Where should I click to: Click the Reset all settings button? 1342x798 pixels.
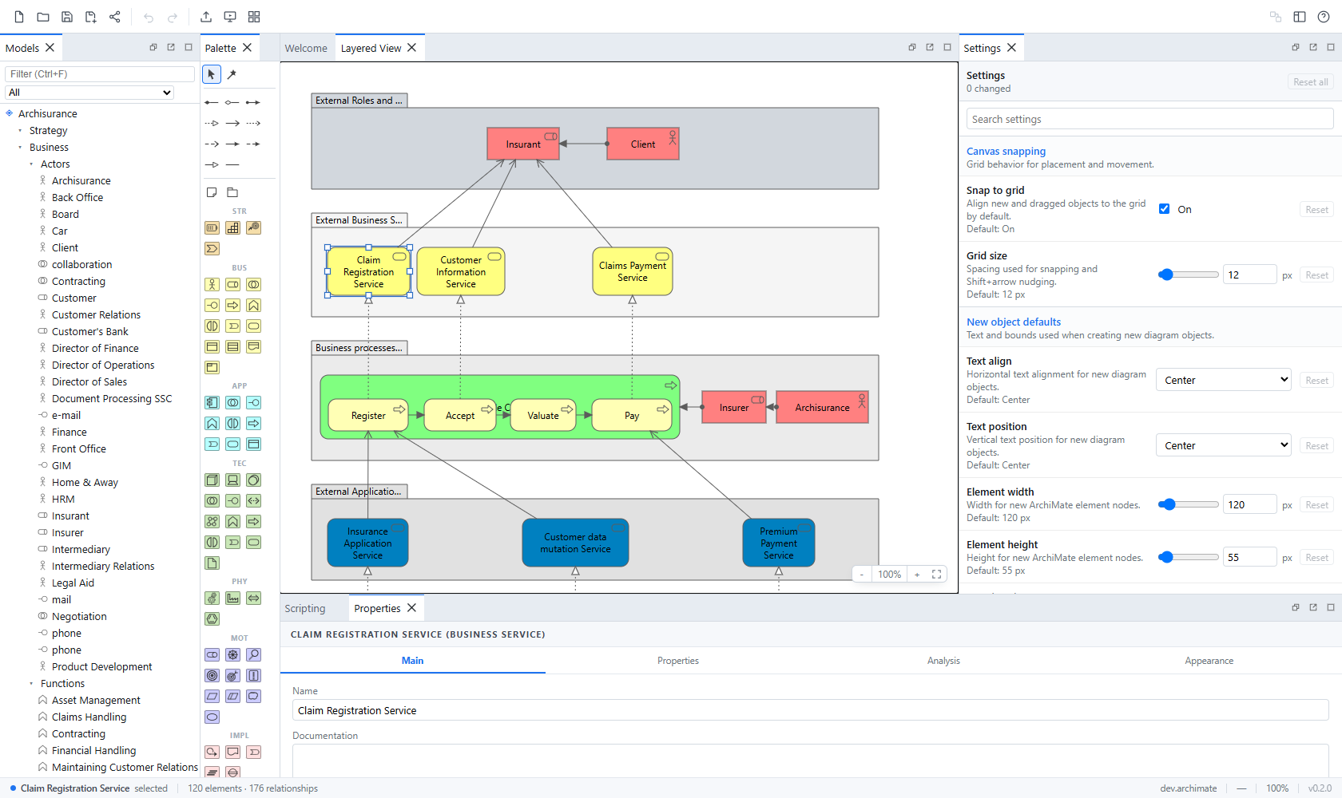(x=1310, y=82)
